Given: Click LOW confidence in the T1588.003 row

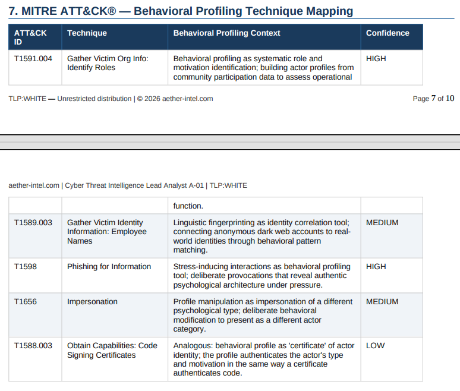Looking at the screenshot, I should pos(392,360).
